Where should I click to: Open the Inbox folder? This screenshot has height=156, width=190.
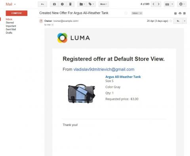[x=9, y=19]
